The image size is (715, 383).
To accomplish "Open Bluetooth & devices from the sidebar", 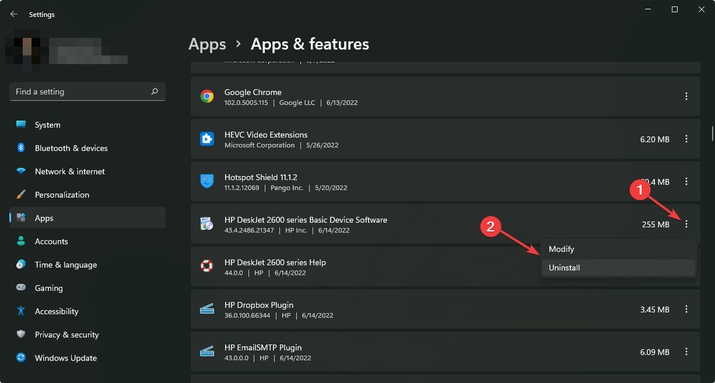I will tap(70, 148).
